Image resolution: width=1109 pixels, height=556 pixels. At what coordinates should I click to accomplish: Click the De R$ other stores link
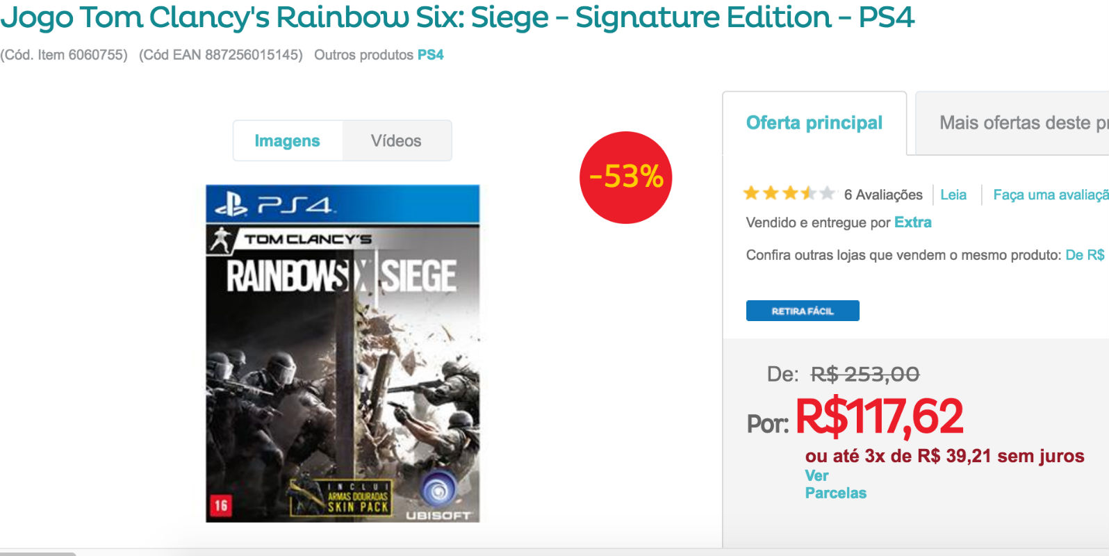click(x=1085, y=255)
